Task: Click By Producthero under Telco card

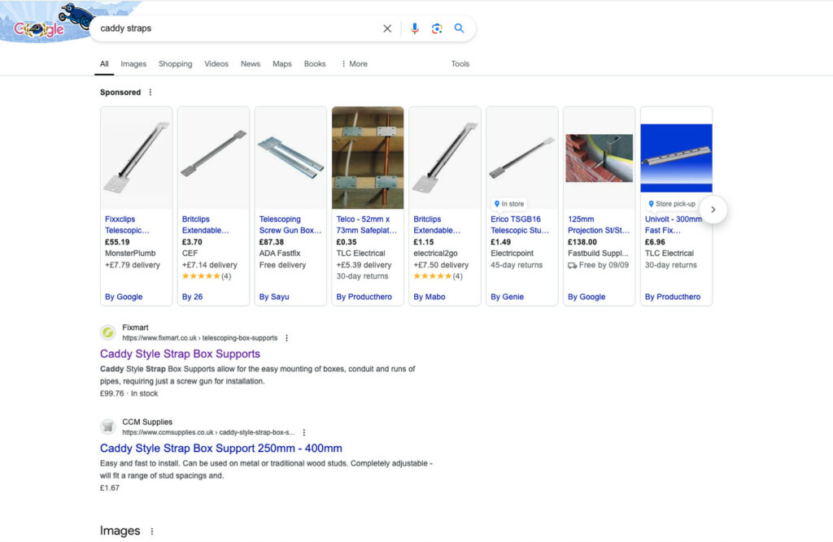Action: pos(364,297)
